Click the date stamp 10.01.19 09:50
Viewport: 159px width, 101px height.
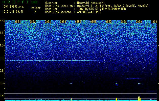pos(13,12)
